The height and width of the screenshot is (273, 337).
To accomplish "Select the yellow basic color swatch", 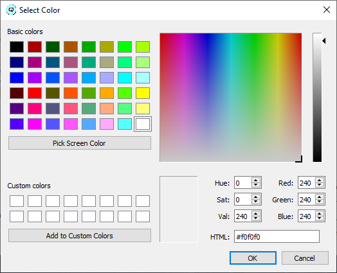I will (143, 93).
